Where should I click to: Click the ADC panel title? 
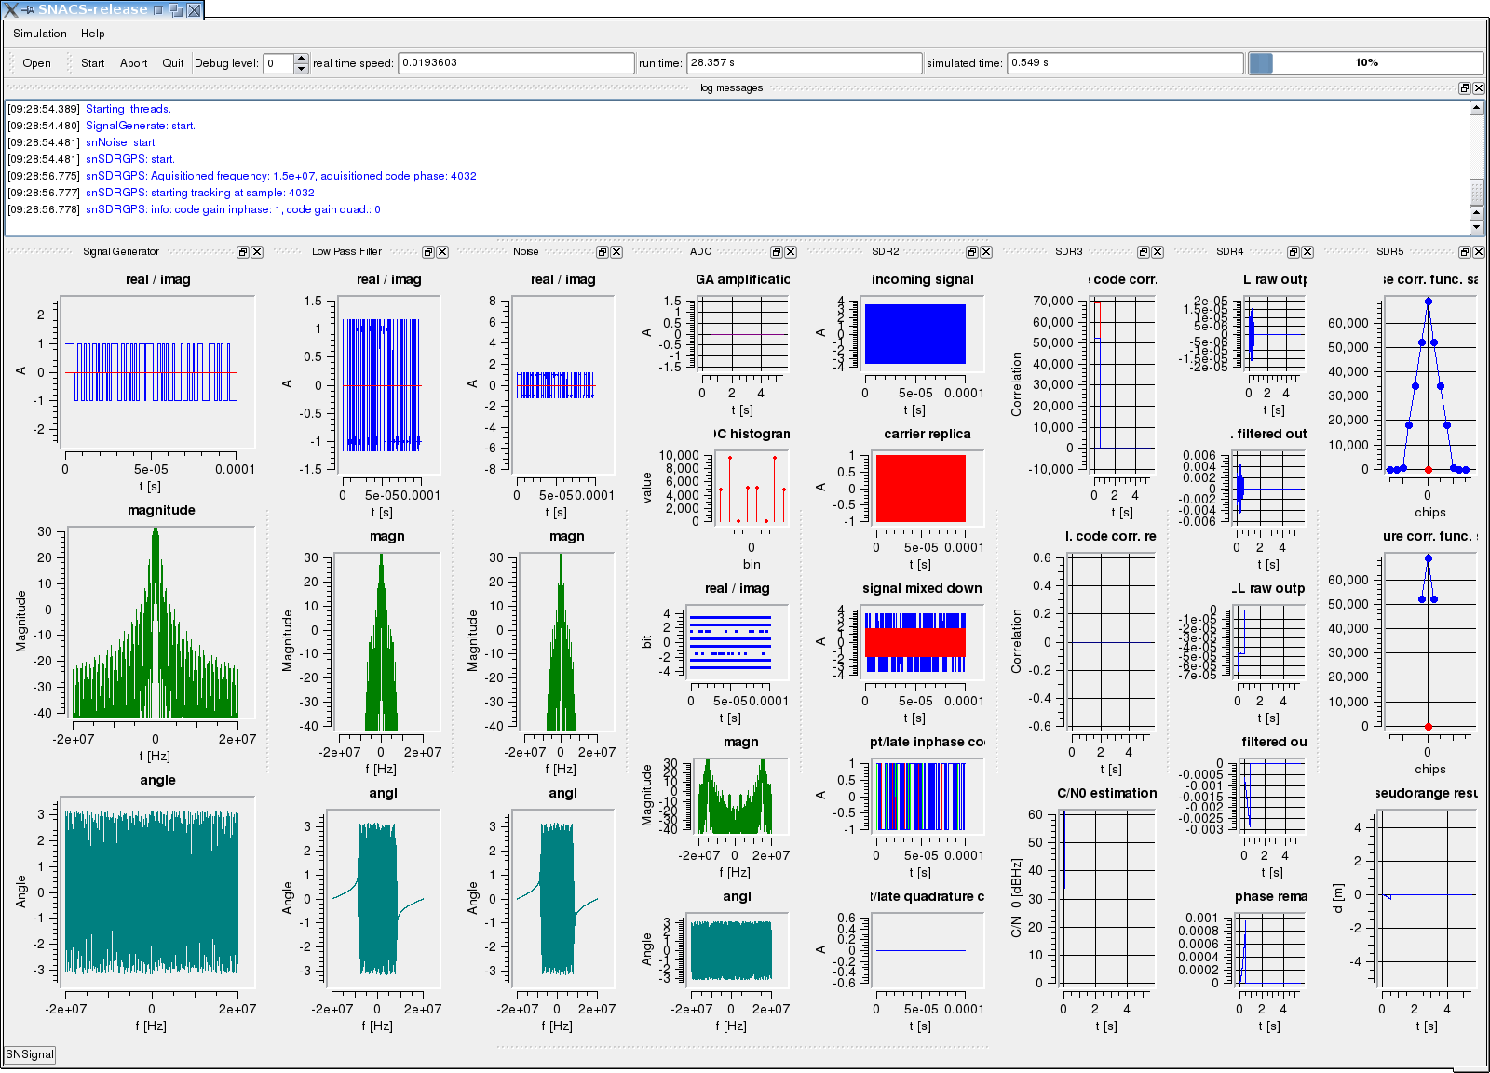pos(700,252)
